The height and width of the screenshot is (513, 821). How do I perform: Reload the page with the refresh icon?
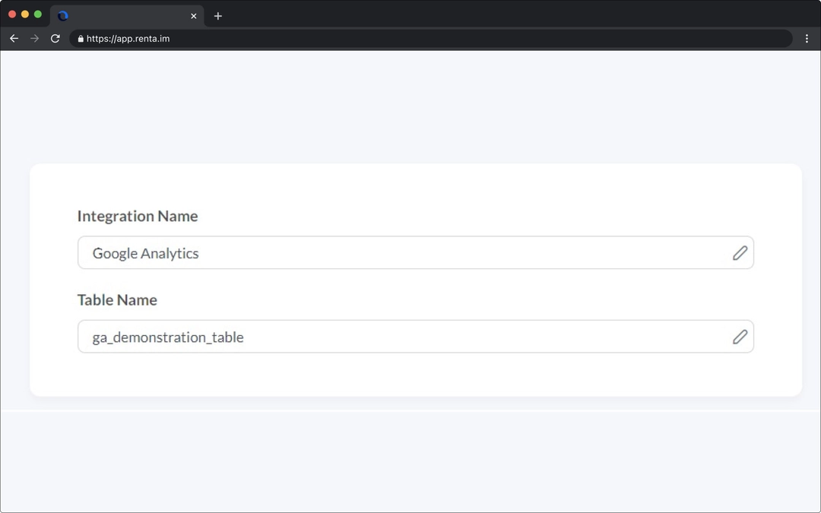[x=55, y=38]
